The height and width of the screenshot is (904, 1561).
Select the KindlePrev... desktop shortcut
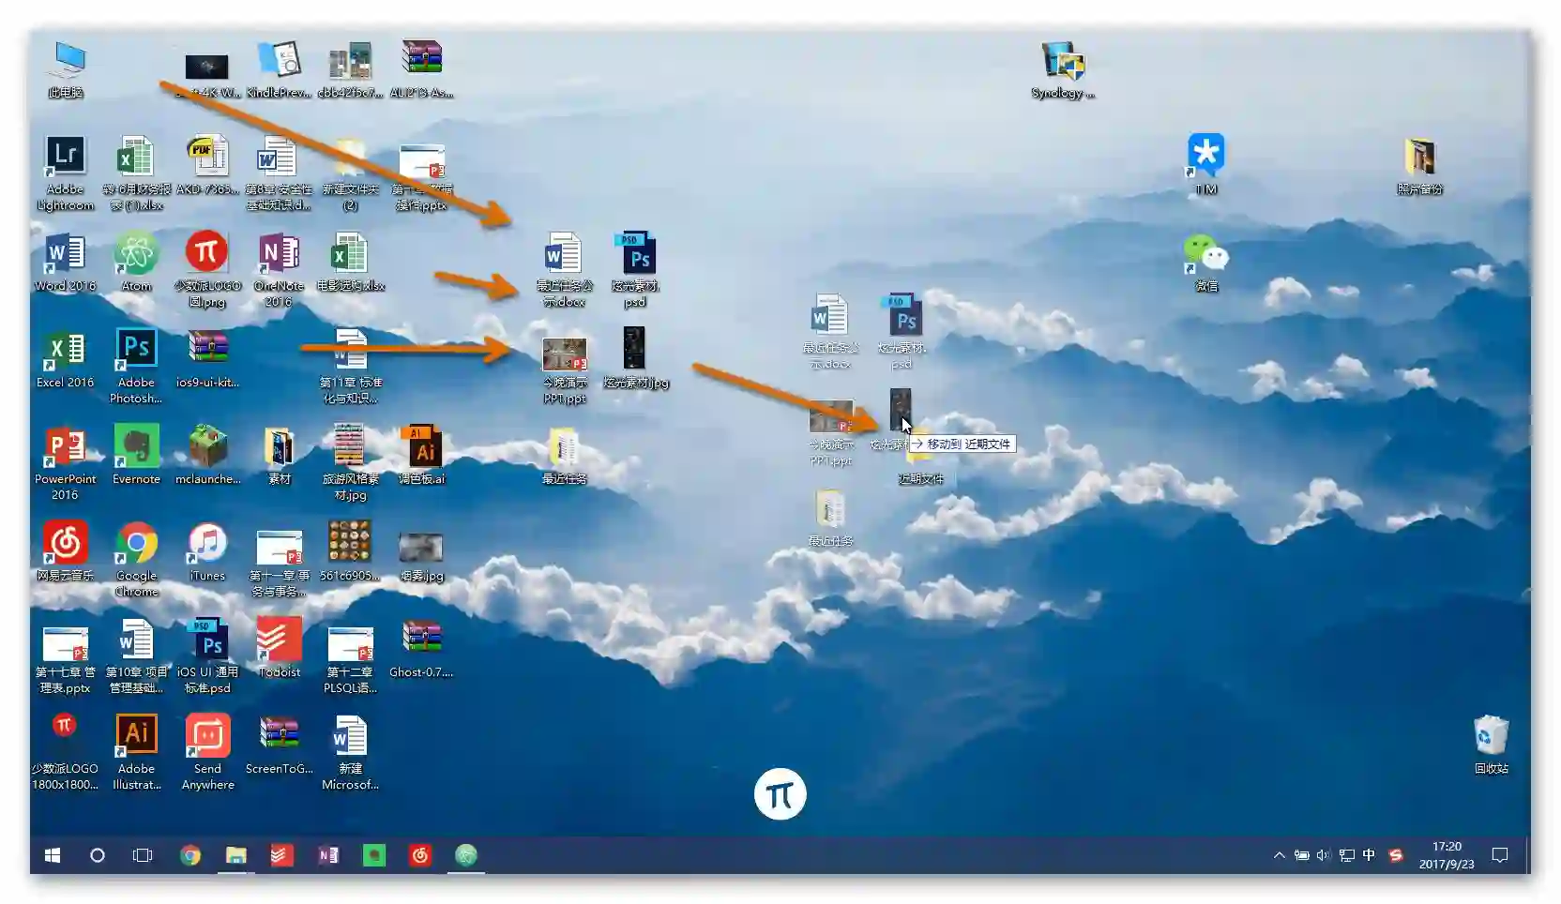coord(279,69)
